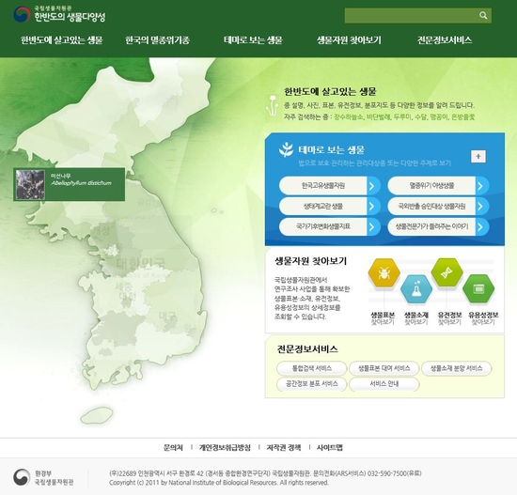
Task: Click into the header search field
Action: click(411, 15)
